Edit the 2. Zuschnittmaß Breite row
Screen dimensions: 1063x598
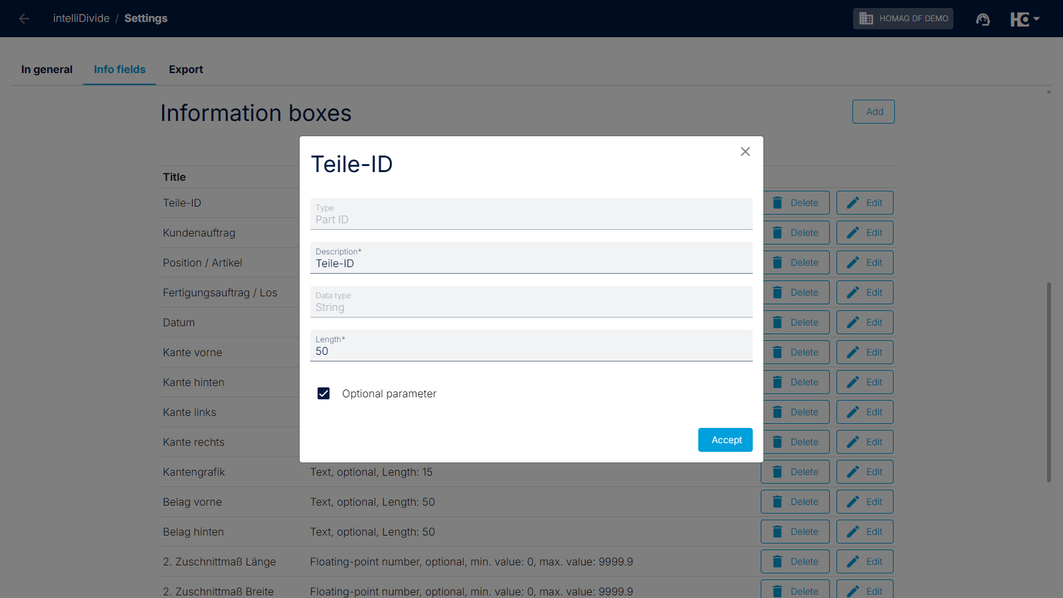(865, 589)
